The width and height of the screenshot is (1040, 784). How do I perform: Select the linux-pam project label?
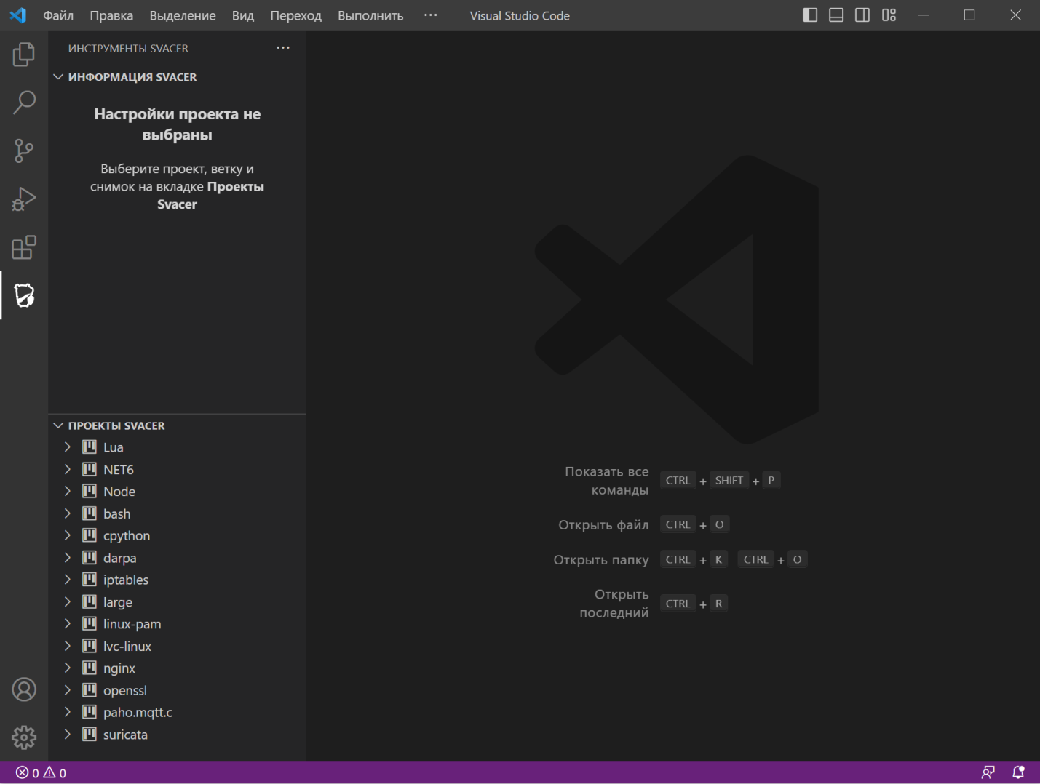[x=132, y=624]
